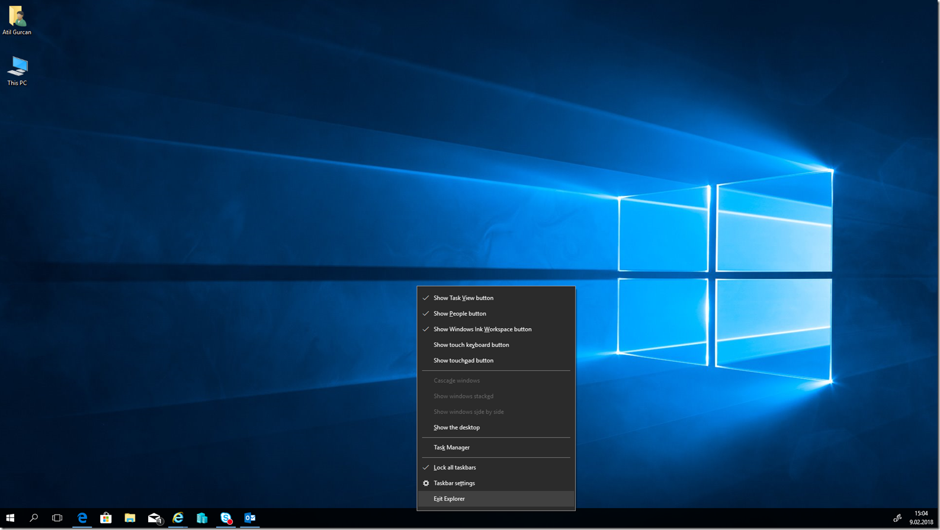Open Outlook from taskbar
The height and width of the screenshot is (530, 940).
tap(250, 518)
